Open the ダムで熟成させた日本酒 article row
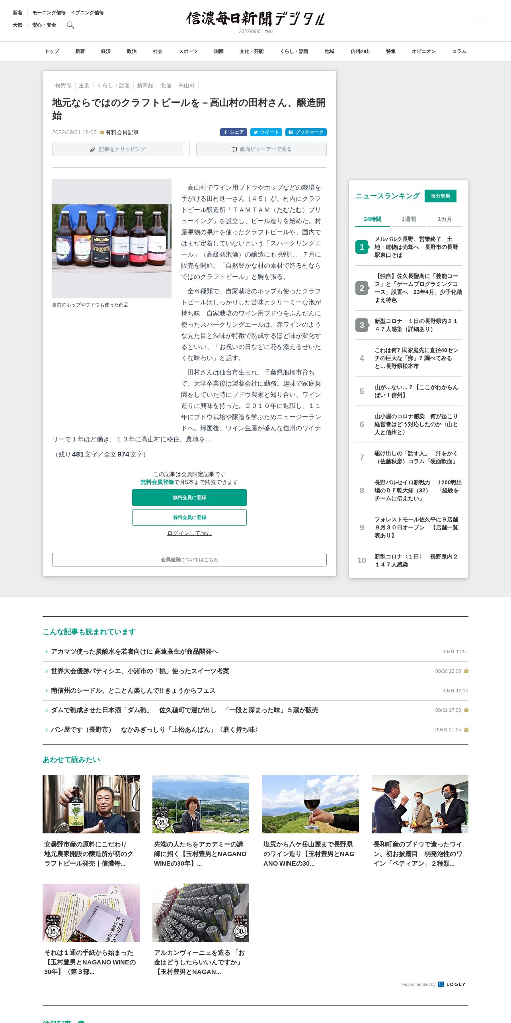This screenshot has height=1023, width=511. click(255, 710)
